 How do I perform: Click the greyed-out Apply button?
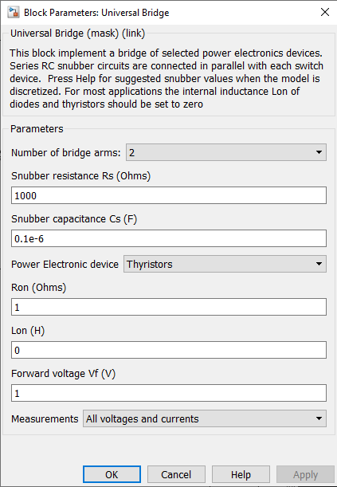coord(305,474)
